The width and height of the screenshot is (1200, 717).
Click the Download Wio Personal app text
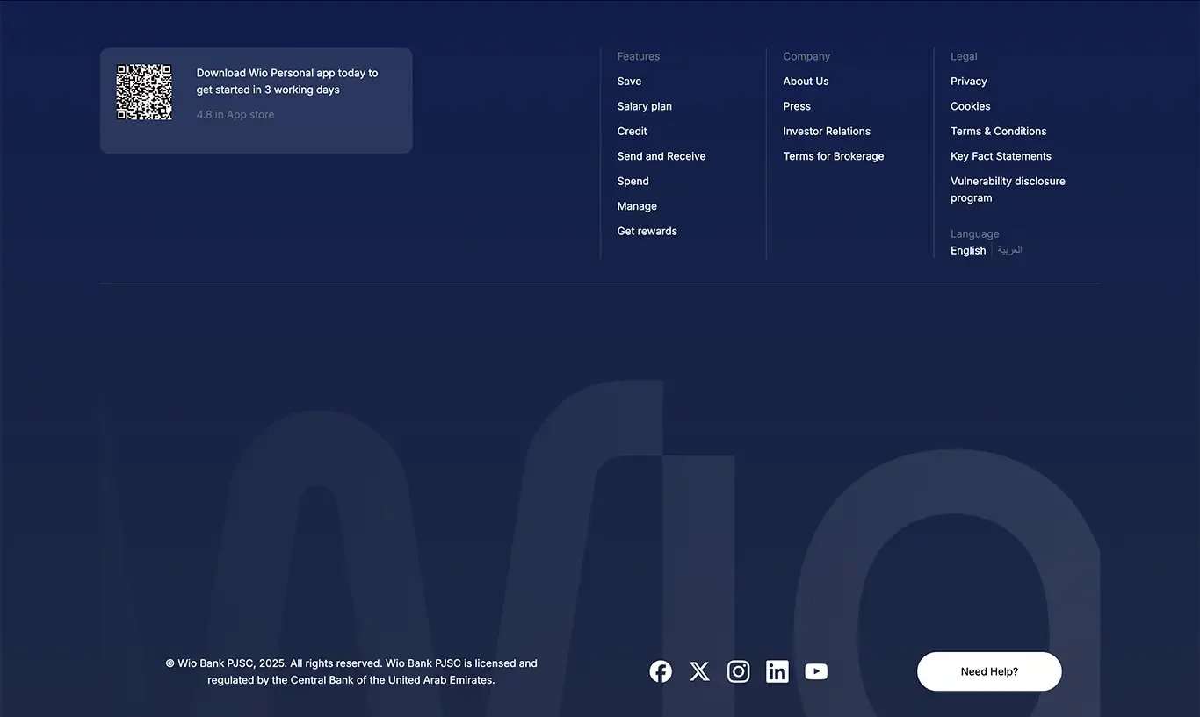287,82
